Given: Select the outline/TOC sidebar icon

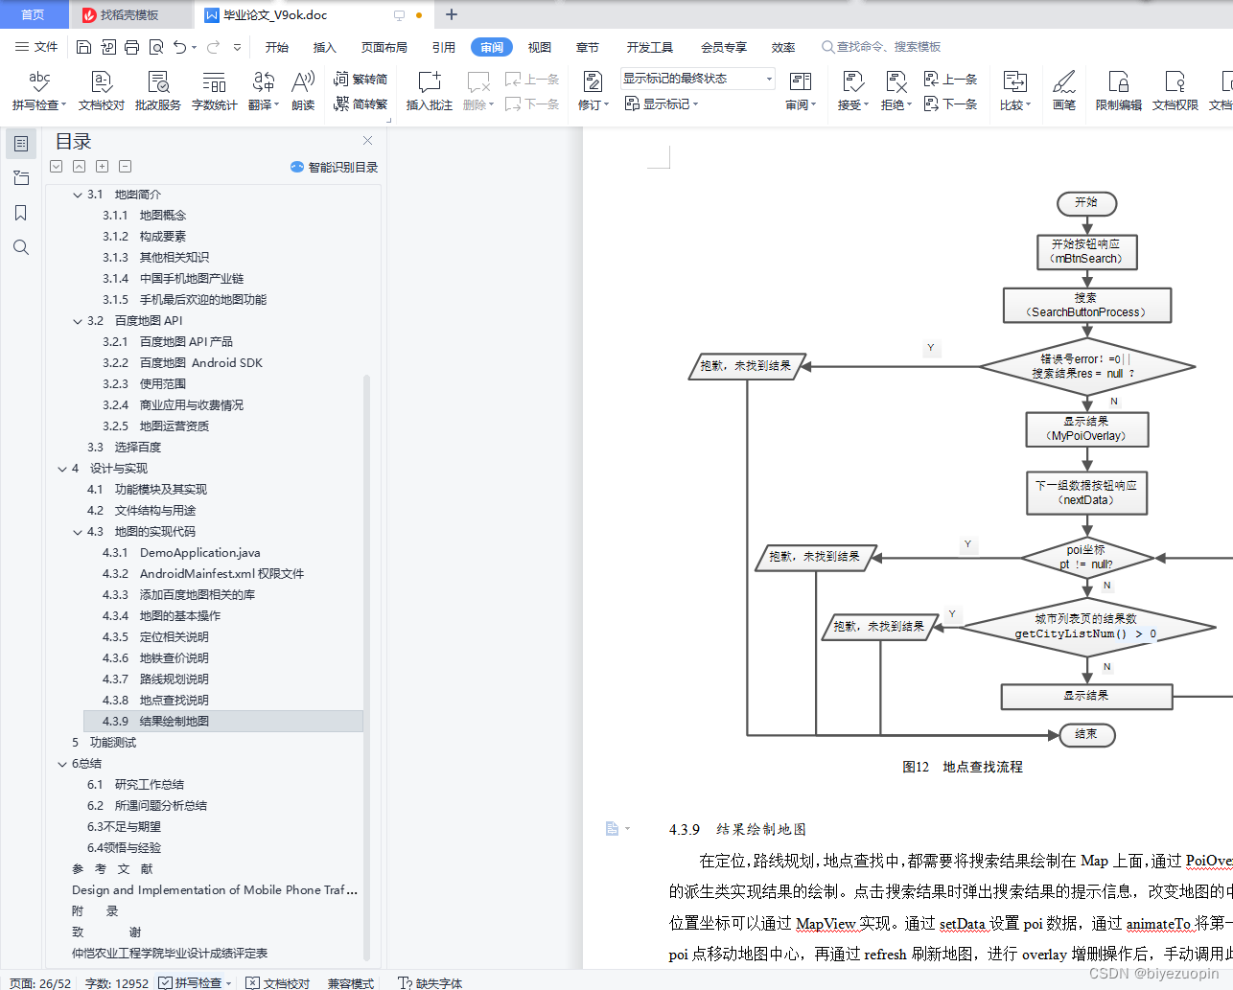Looking at the screenshot, I should (21, 144).
